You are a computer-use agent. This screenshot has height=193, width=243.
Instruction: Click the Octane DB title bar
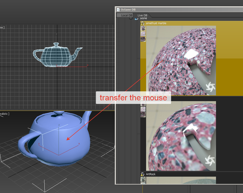click(x=179, y=10)
